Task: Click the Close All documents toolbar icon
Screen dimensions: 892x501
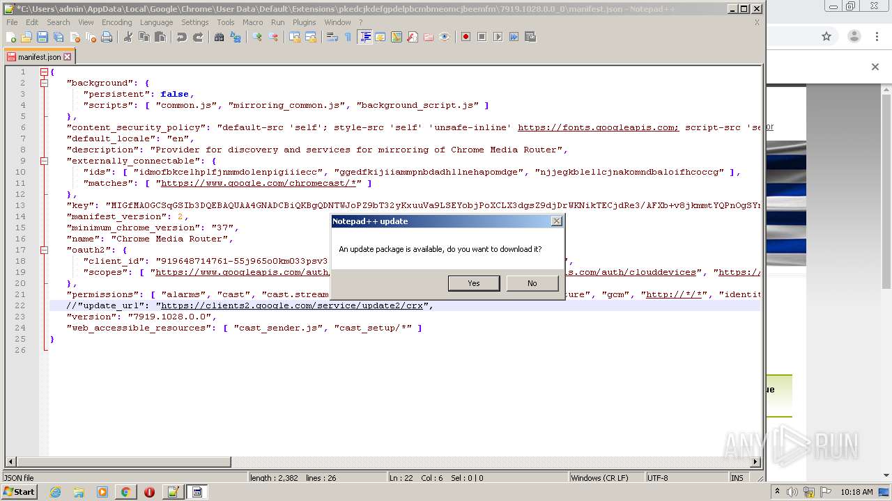Action: (91, 37)
